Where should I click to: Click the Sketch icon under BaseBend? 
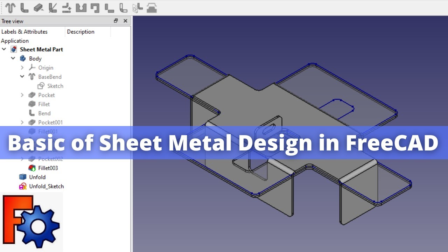pyautogui.click(x=41, y=86)
